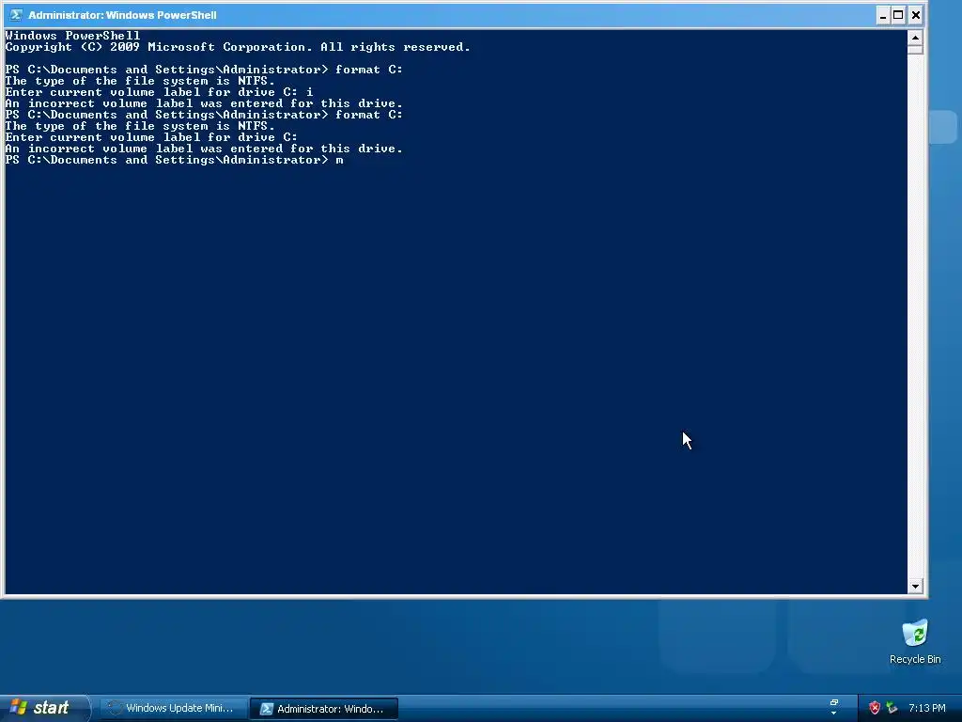Maximize the PowerShell window
Image resolution: width=962 pixels, height=722 pixels.
(x=899, y=15)
